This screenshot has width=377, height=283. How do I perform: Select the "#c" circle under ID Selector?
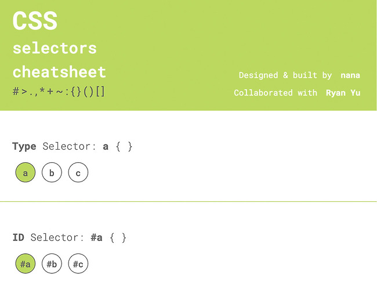[x=78, y=264]
